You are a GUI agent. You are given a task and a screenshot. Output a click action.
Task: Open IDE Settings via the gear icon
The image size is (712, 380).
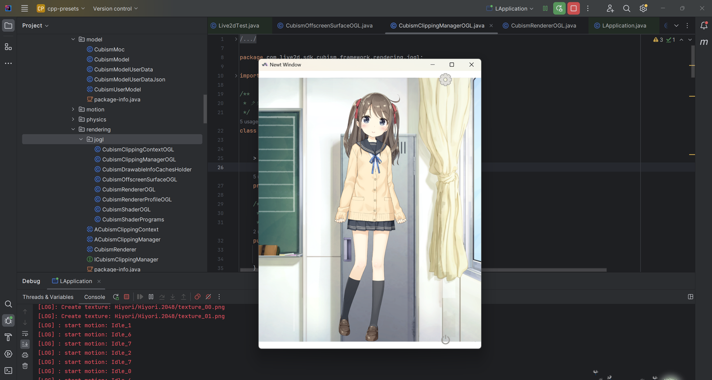643,8
